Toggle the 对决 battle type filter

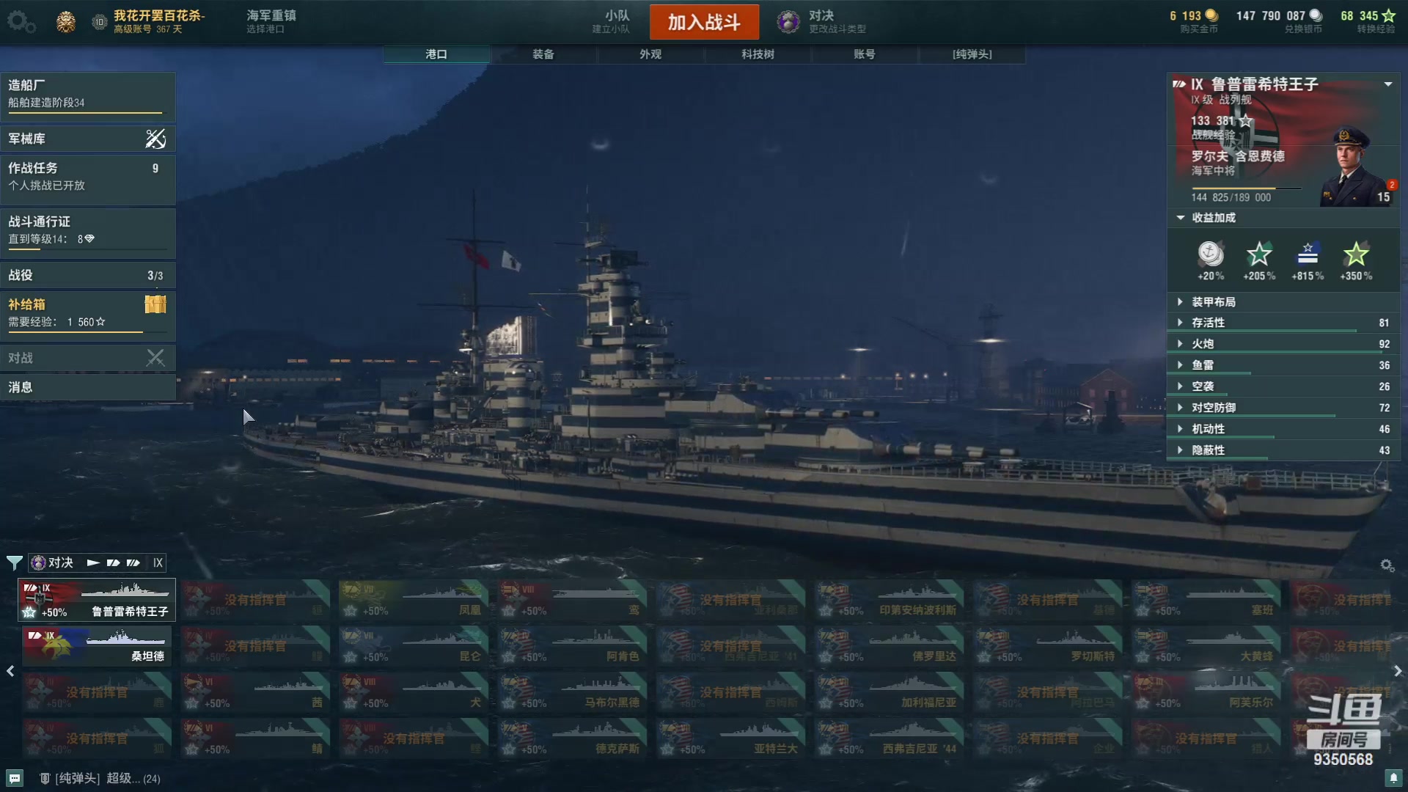coord(52,562)
